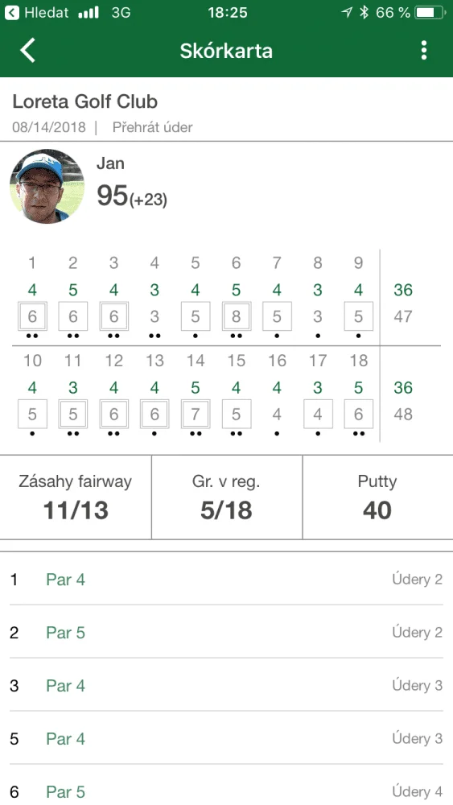Tap the battery icon in status bar
The height and width of the screenshot is (805, 453).
430,13
